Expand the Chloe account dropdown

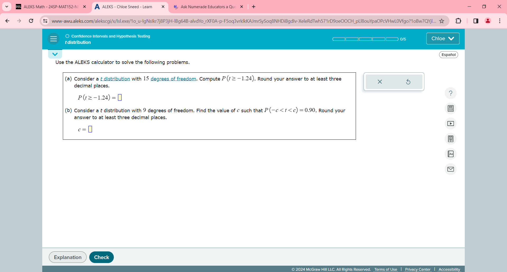point(443,39)
